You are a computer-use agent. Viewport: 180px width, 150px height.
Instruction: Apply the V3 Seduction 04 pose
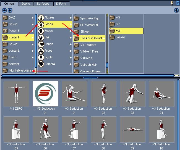pos(161,94)
